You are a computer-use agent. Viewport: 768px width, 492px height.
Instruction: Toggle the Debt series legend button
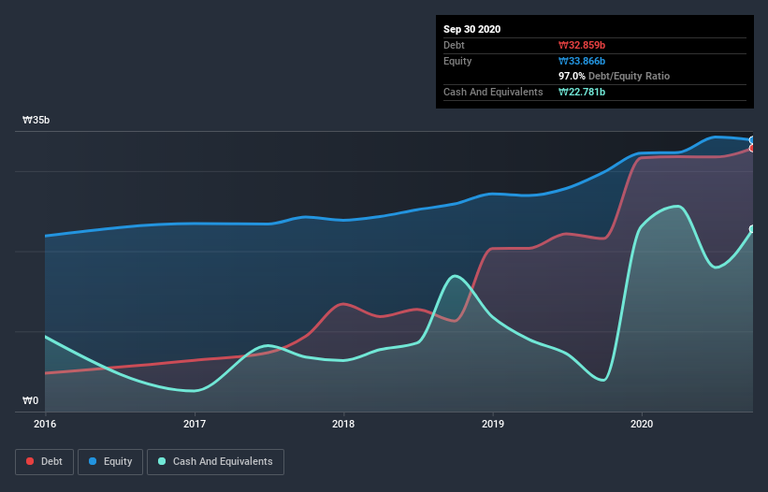coord(44,462)
